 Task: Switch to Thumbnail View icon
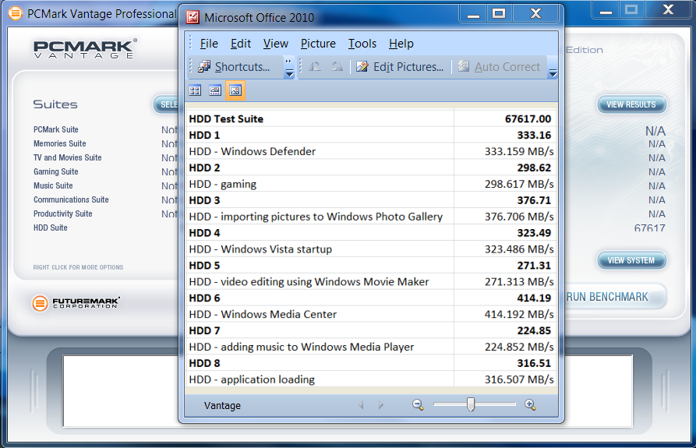click(x=195, y=91)
